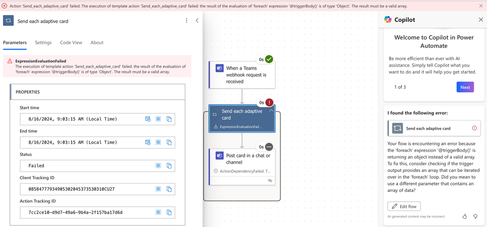487x227 pixels.
Task: Copy the End time value
Action: tap(169, 142)
